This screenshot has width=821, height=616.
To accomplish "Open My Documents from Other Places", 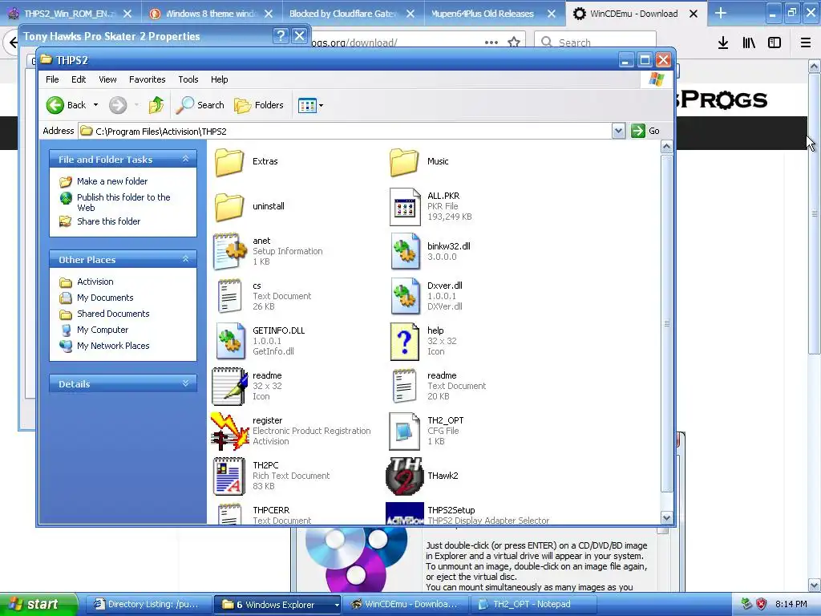I will click(105, 298).
